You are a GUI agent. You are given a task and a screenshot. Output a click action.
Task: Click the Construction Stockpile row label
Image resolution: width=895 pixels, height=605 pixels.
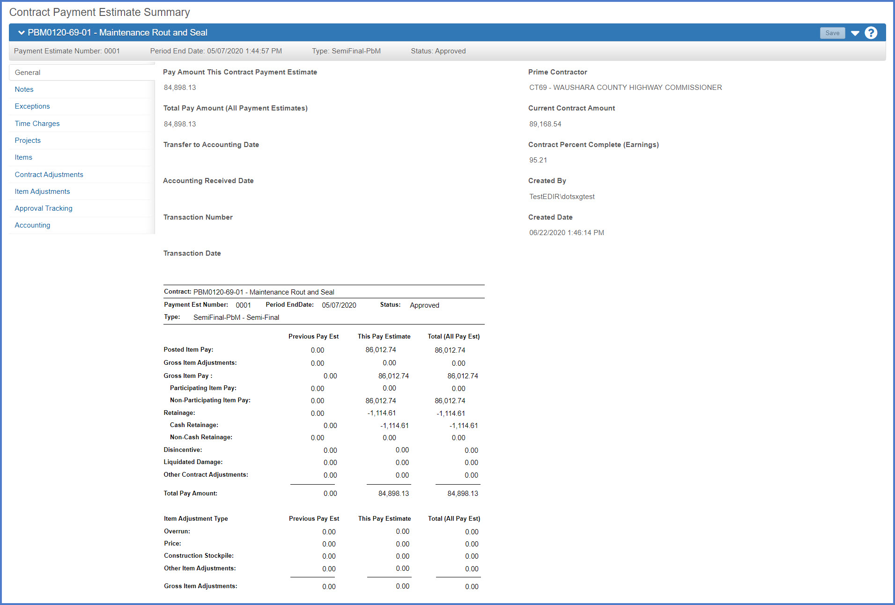(x=199, y=556)
